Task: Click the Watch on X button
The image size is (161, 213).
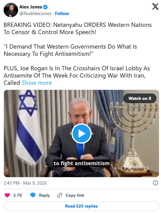Action: [140, 98]
